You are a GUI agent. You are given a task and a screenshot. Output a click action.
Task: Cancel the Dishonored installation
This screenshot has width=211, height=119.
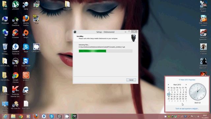pos(131,80)
